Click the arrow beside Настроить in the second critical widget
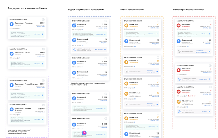Screen dimensions: 218x138 (209, 79)
